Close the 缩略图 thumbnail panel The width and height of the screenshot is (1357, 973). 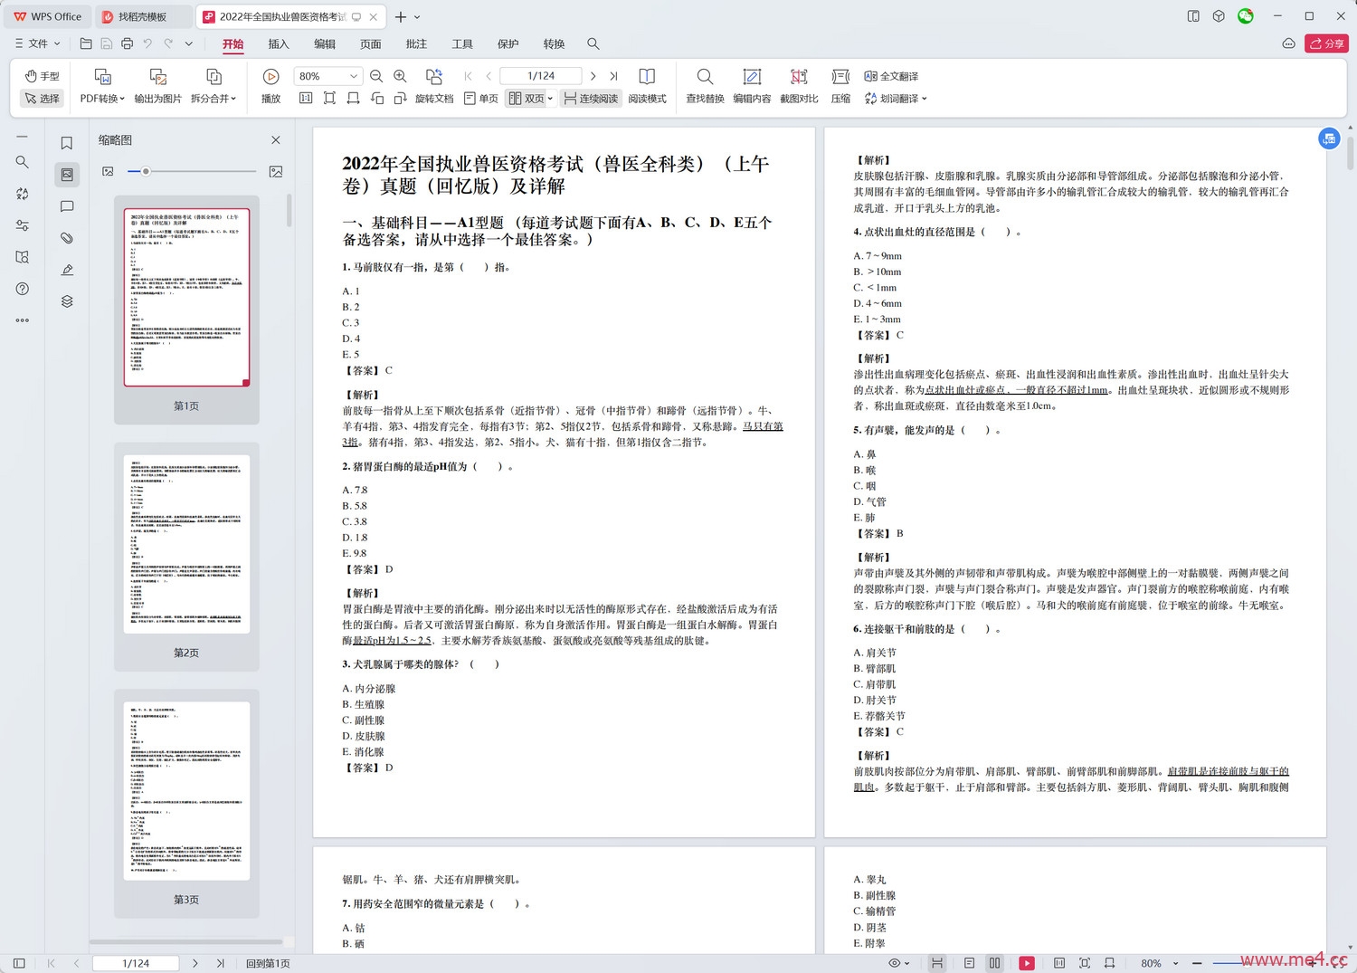tap(276, 140)
